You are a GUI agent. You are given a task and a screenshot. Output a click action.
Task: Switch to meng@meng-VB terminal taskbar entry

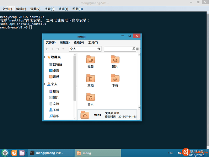[51, 153]
